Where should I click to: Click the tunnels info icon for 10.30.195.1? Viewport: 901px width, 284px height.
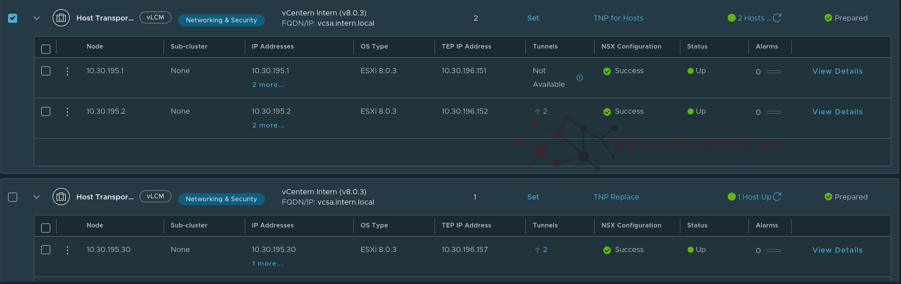[580, 78]
